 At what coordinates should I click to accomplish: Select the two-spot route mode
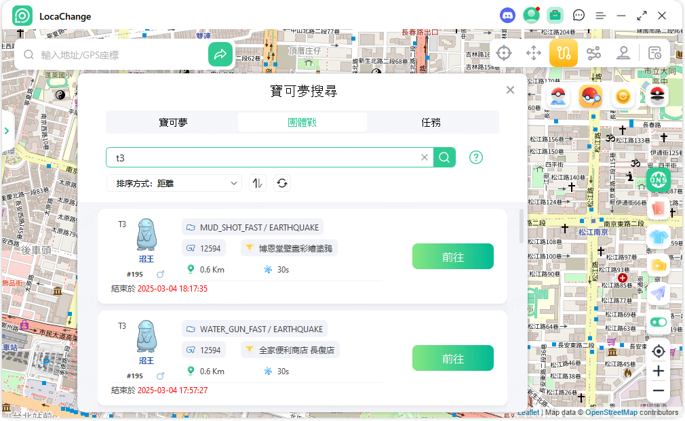point(564,54)
